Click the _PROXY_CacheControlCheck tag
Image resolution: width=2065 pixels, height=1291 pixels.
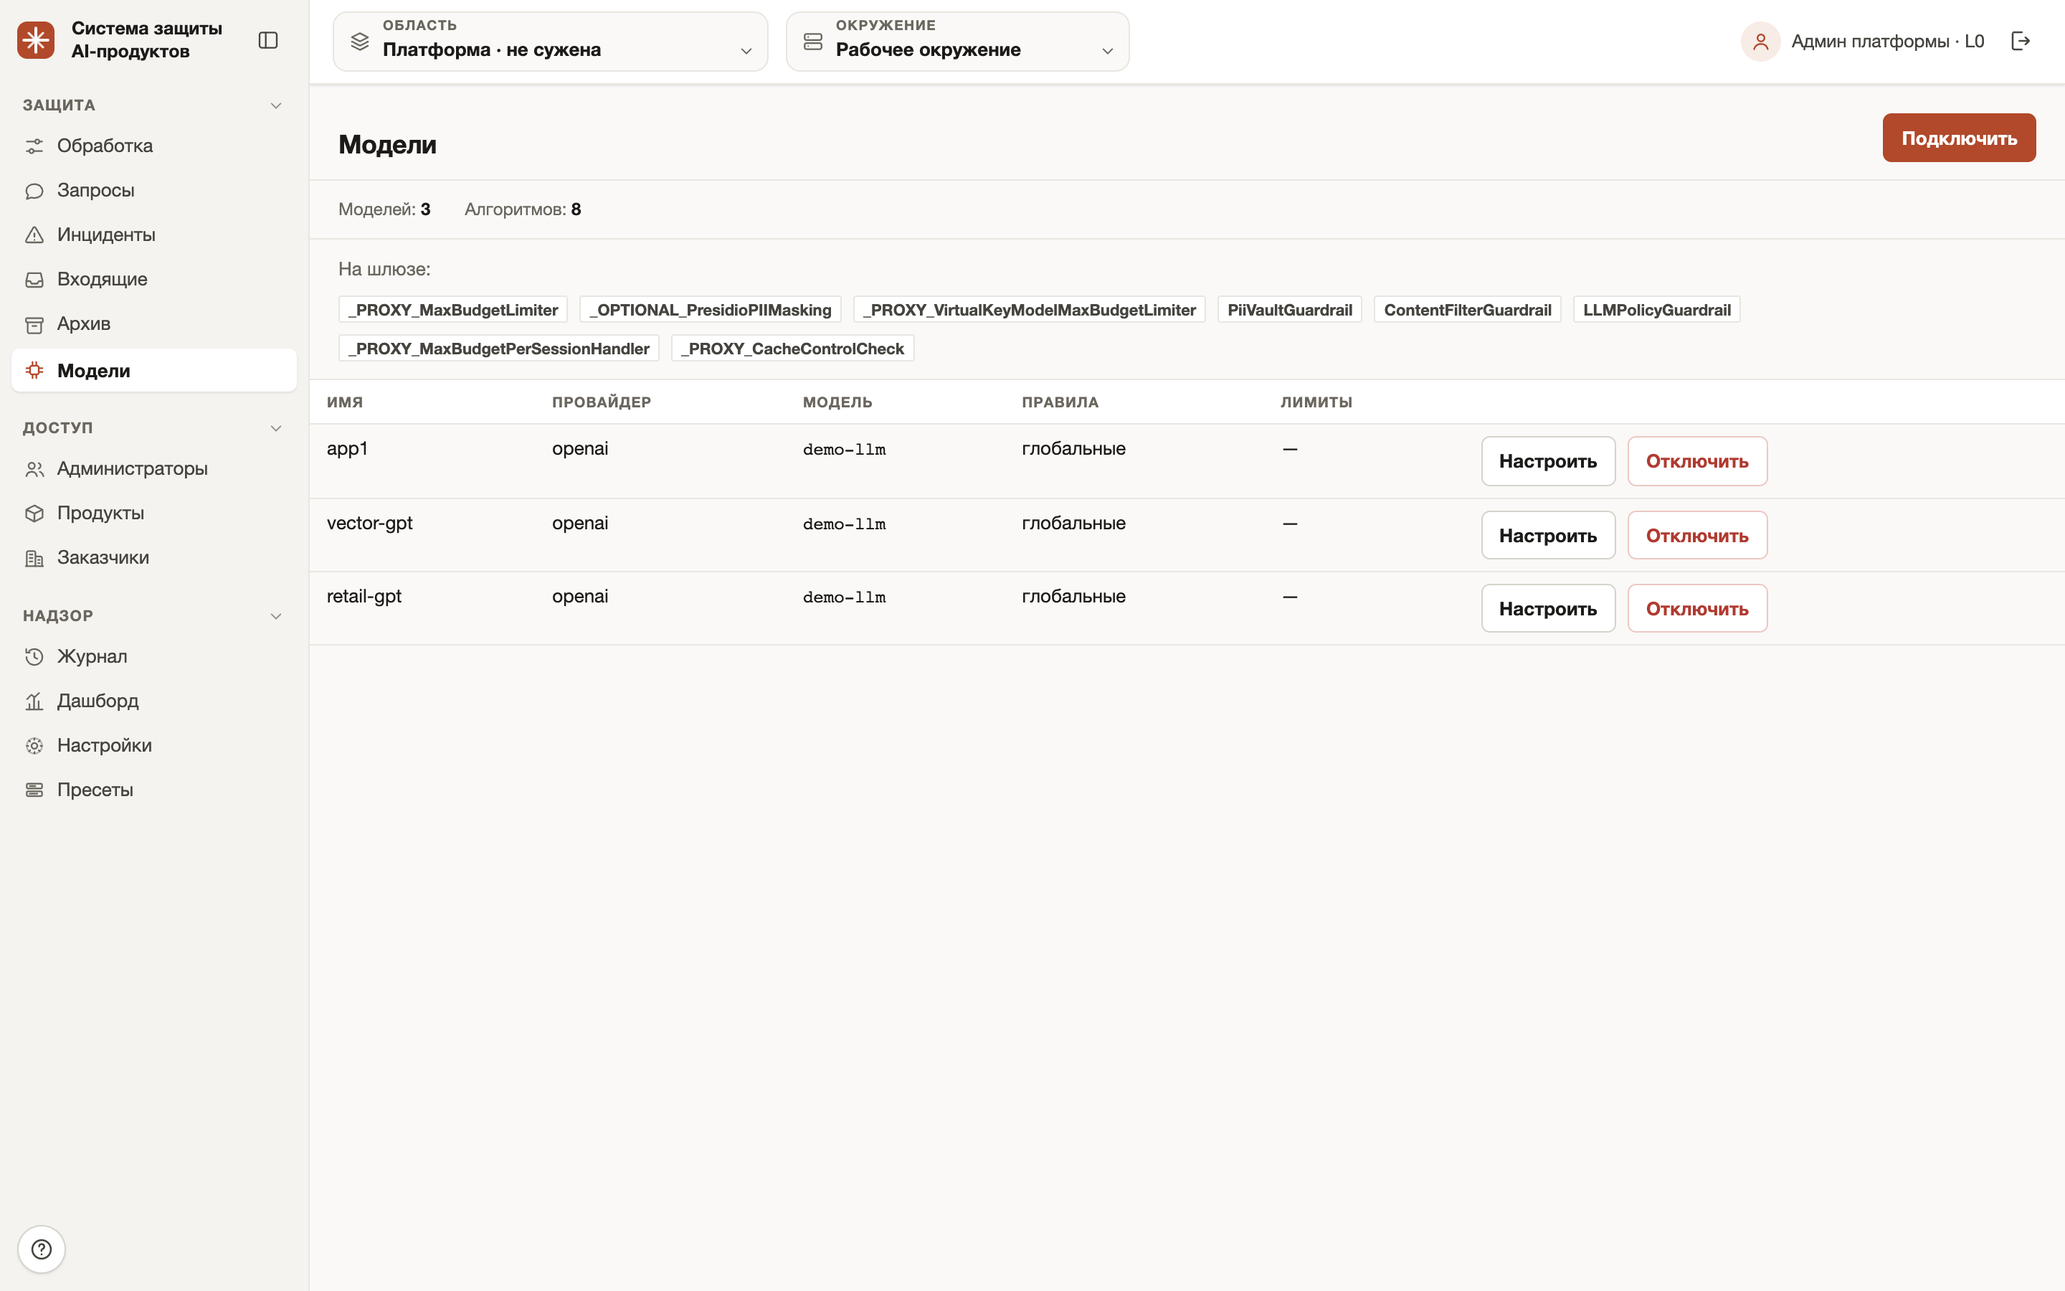point(793,349)
